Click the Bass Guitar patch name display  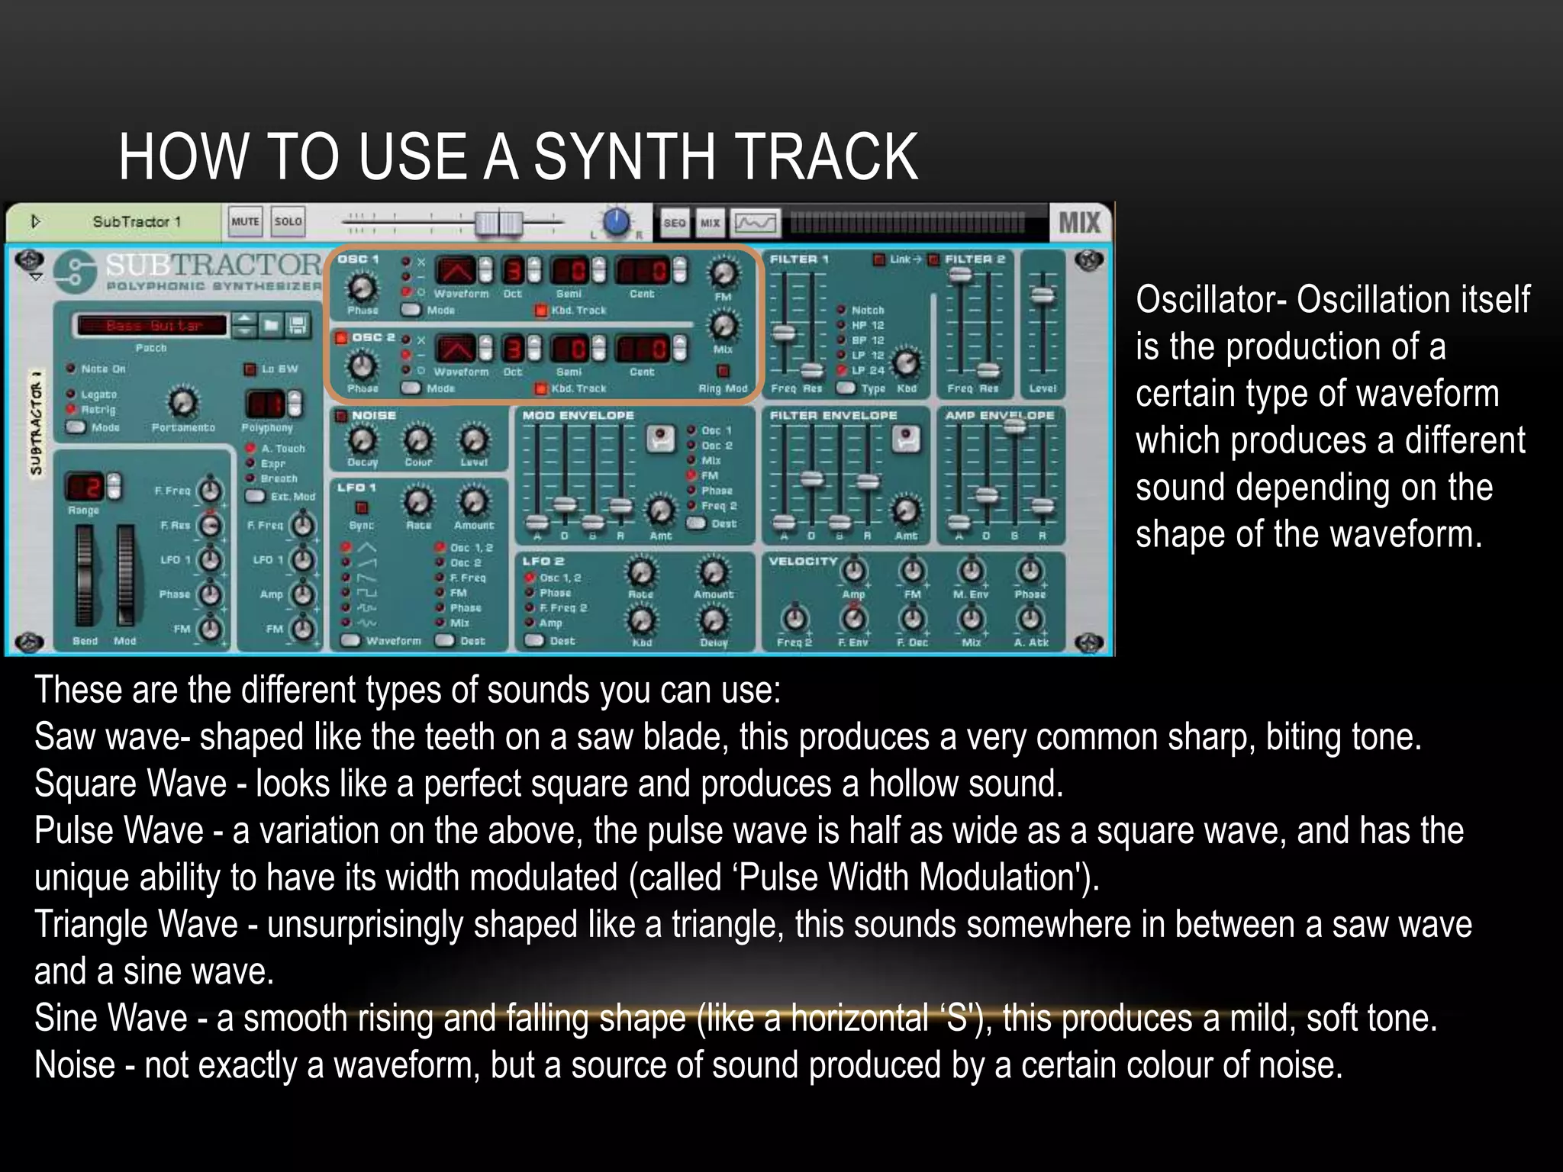point(153,325)
